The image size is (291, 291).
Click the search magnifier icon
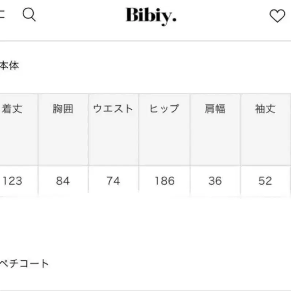(29, 15)
